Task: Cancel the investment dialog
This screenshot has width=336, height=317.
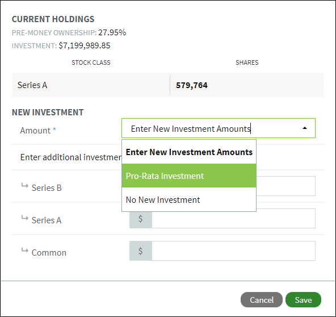Action: click(x=262, y=299)
